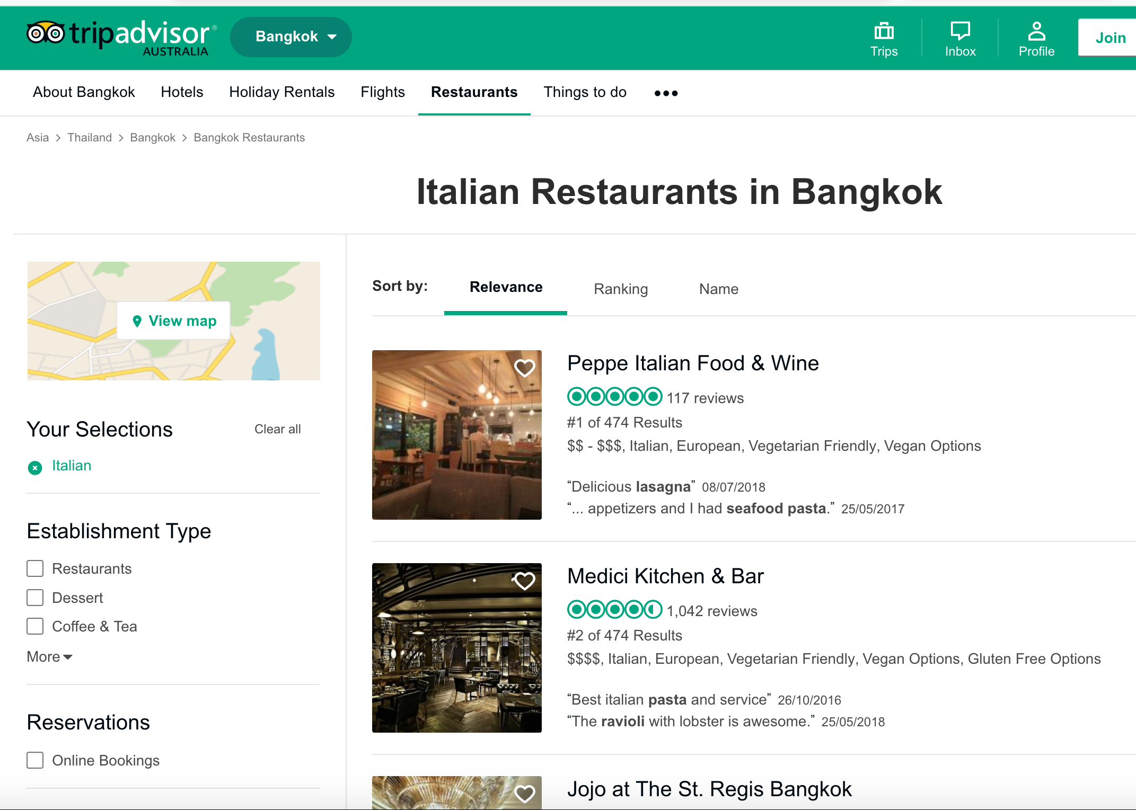The image size is (1136, 810).
Task: Click Medici's four-and-half bubble rating
Action: coord(615,609)
